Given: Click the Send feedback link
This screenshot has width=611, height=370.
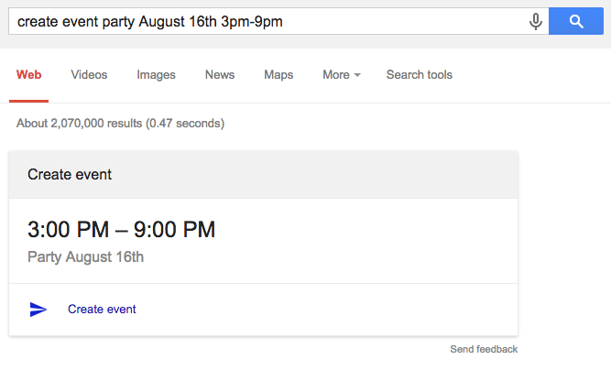Looking at the screenshot, I should point(484,349).
